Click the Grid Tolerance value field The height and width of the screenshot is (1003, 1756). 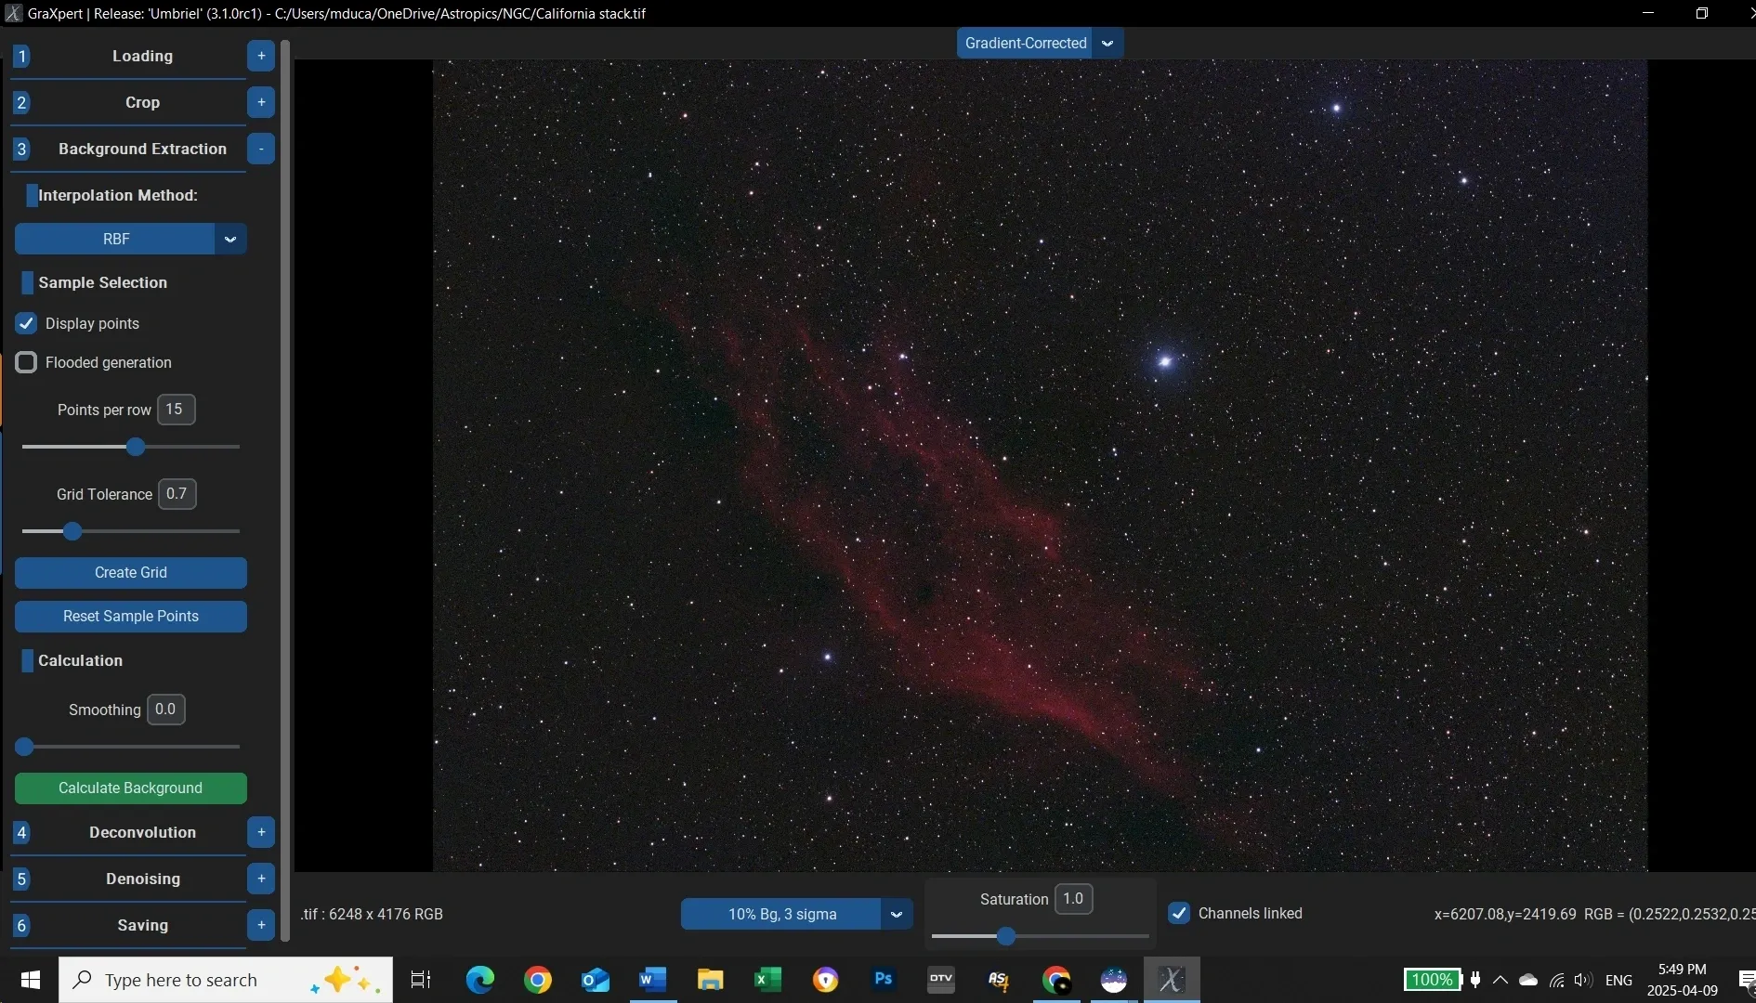[x=177, y=494]
